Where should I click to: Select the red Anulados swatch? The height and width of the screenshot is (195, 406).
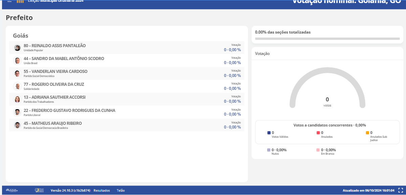click(318, 133)
